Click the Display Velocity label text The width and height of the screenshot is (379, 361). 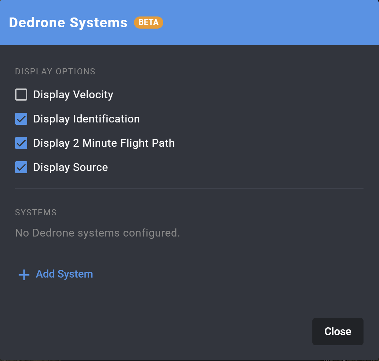click(x=73, y=95)
